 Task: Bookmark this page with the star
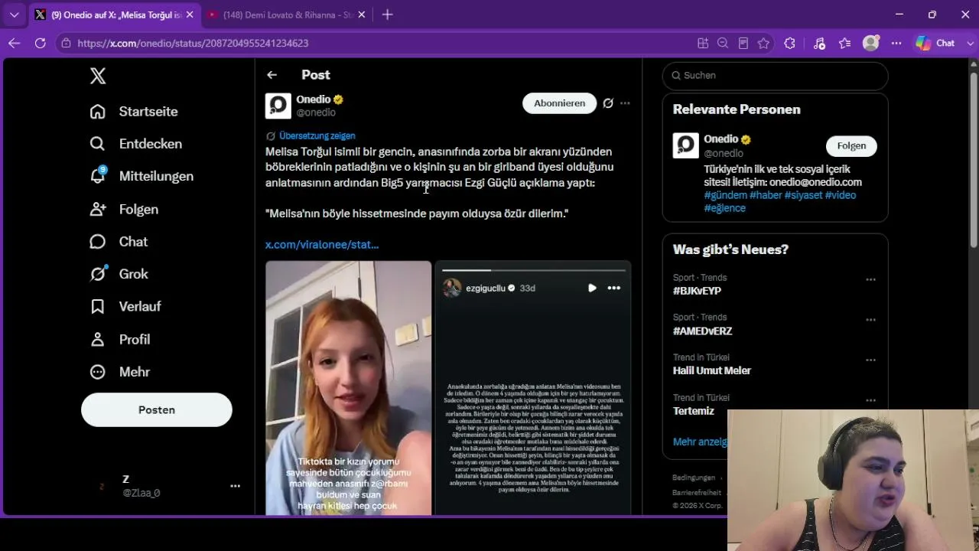(x=763, y=44)
